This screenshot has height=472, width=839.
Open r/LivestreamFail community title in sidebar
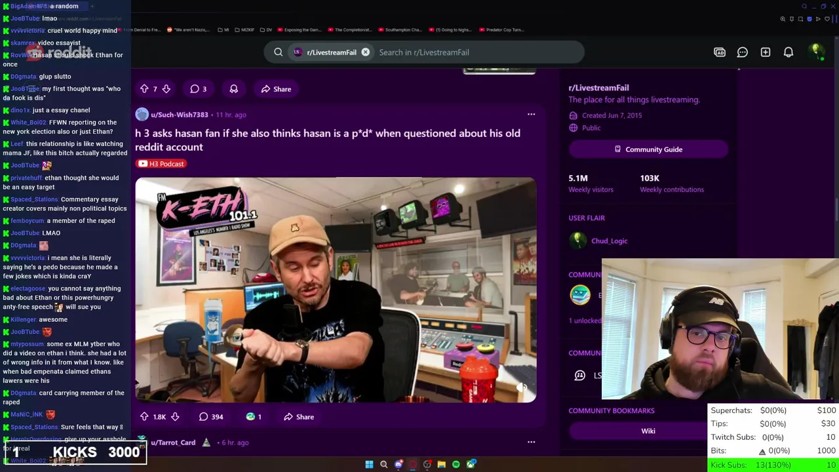pyautogui.click(x=598, y=88)
